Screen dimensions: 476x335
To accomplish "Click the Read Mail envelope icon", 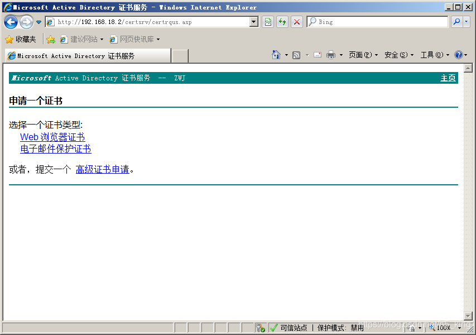I will tap(317, 55).
